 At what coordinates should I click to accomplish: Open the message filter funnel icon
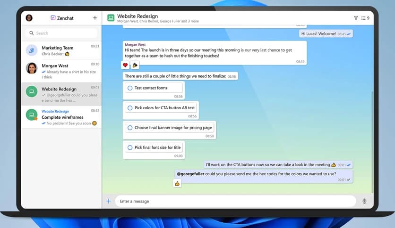point(356,18)
